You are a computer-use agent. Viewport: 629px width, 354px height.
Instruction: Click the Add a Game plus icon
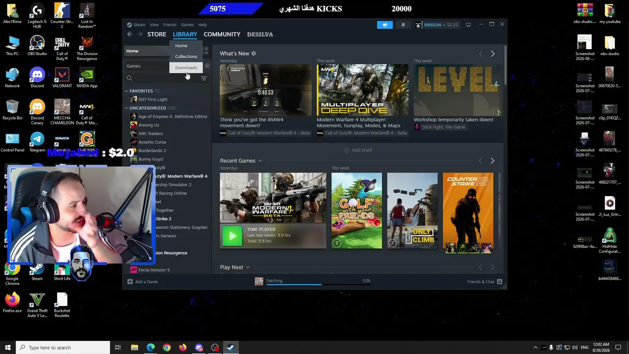pyautogui.click(x=130, y=282)
